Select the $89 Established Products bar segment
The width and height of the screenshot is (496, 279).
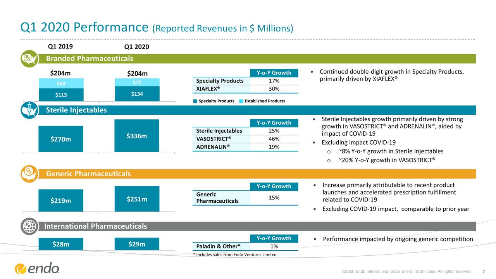(61, 83)
